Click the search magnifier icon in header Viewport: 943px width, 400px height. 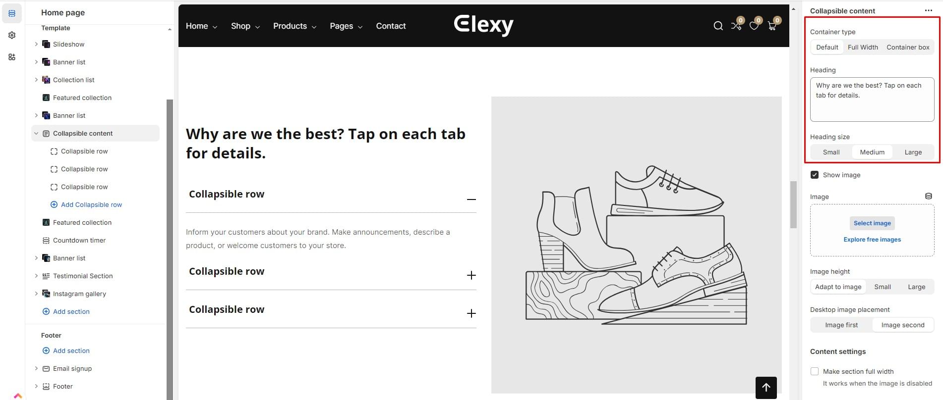(x=718, y=26)
